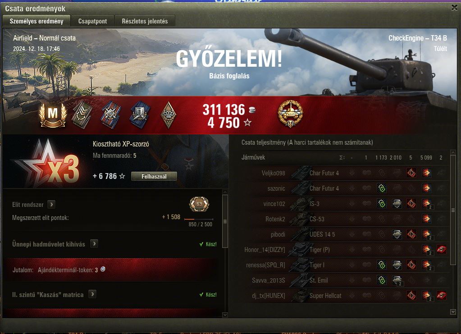Viewport: 461px width, 334px height.
Task: Click the elite points progress bar
Action: [x=199, y=220]
